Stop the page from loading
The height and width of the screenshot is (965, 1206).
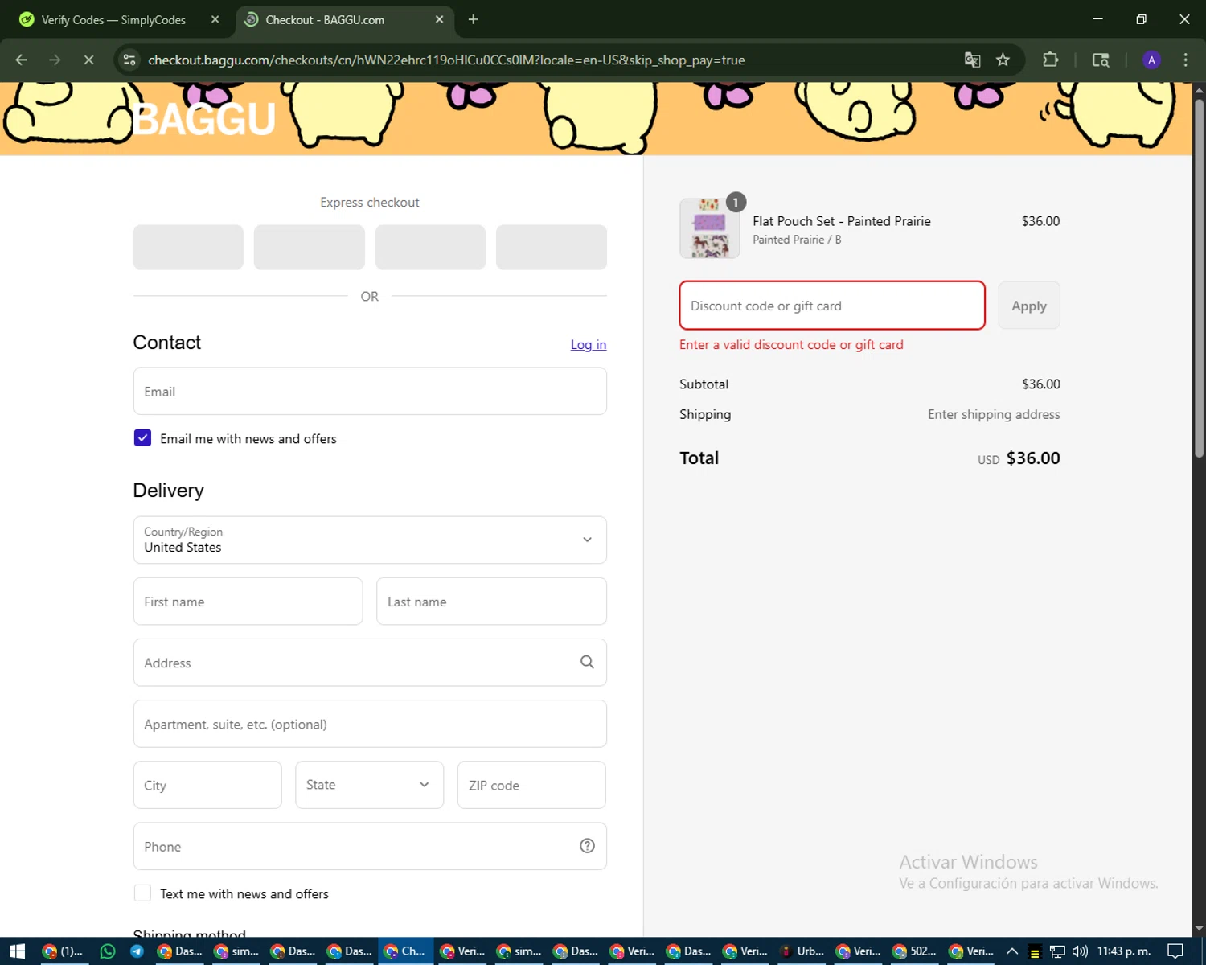coord(88,60)
